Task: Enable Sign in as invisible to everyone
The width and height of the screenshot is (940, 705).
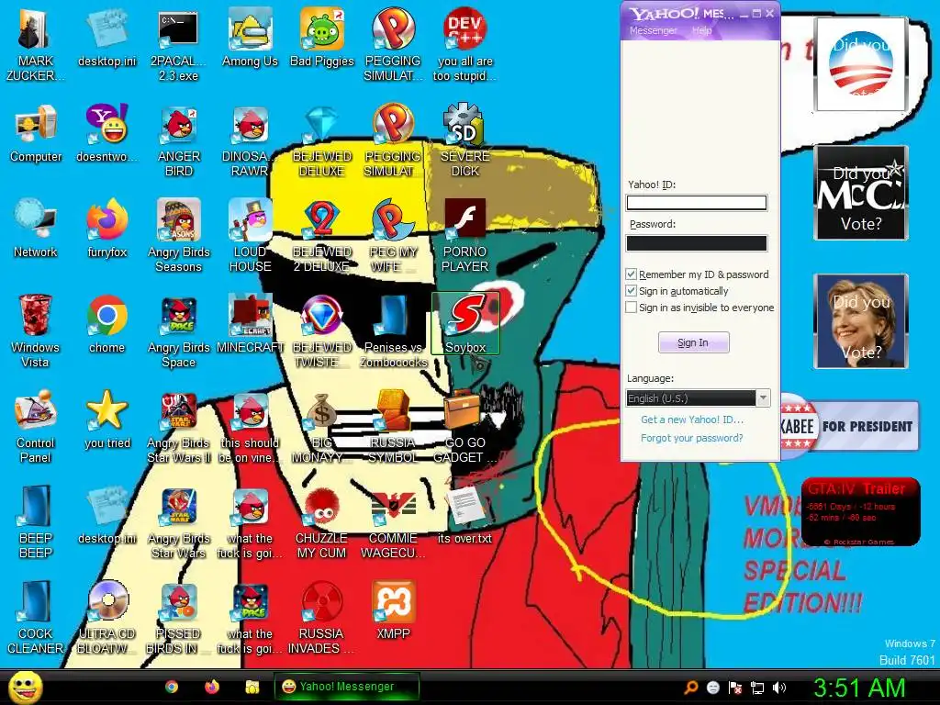Action: tap(631, 308)
